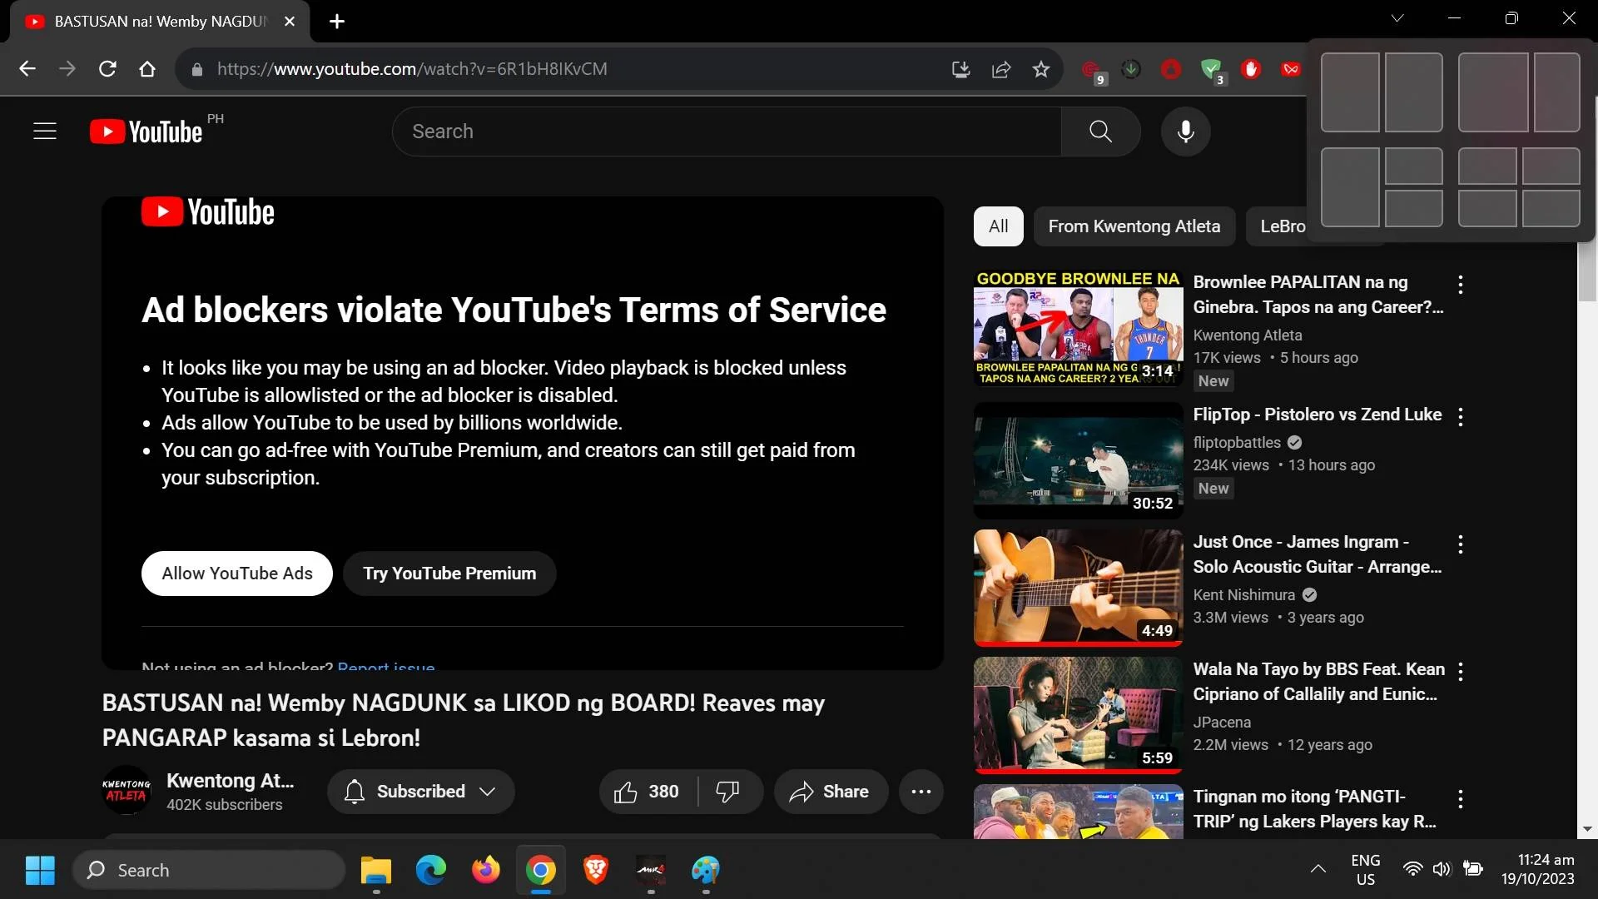
Task: Click Allow YouTube Ads button
Action: [x=237, y=574]
